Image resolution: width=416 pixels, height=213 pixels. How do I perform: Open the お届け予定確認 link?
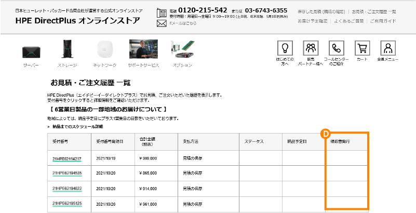coord(313,21)
